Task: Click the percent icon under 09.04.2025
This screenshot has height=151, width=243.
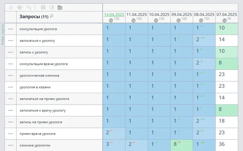Action: point(178,20)
